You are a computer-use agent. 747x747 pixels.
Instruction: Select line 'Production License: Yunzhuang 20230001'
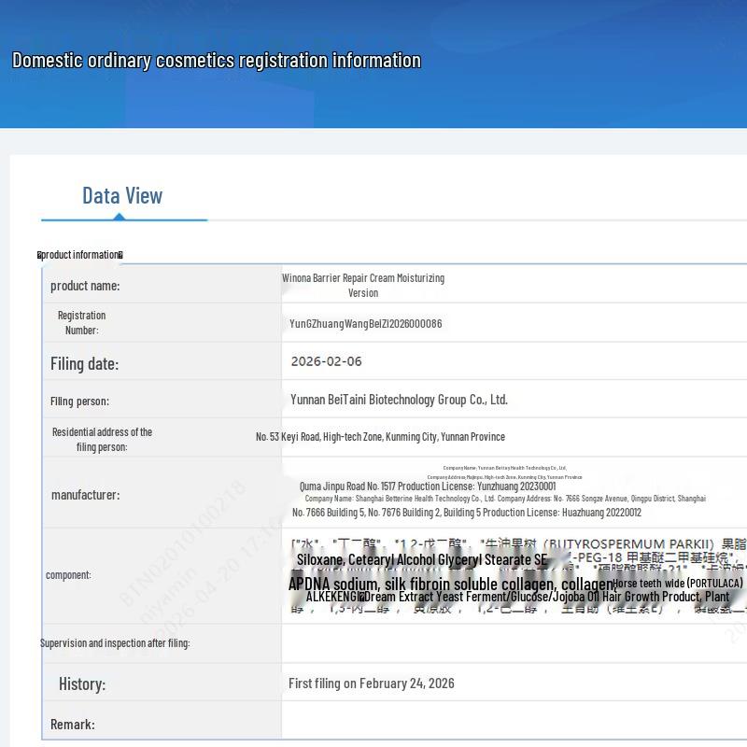[477, 486]
